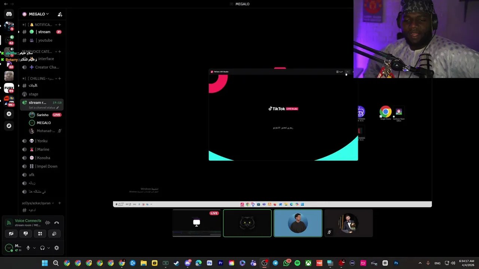Viewport: 479px width, 269px height.
Task: Open the stream text channel
Action: (x=42, y=32)
